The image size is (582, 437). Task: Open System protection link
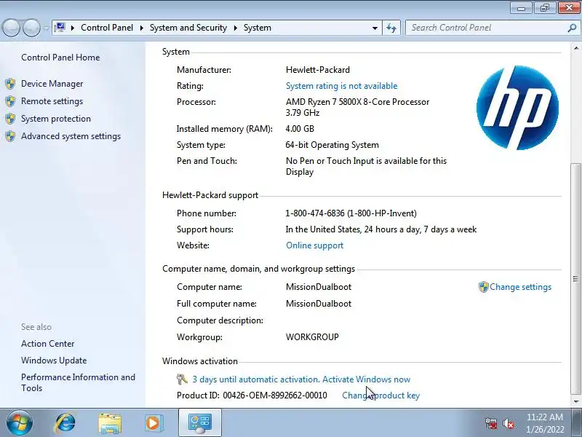[56, 119]
